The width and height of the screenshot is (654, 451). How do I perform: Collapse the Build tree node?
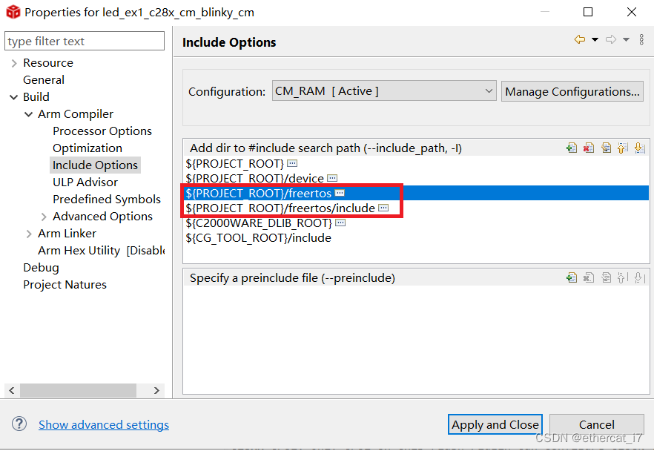pos(14,97)
